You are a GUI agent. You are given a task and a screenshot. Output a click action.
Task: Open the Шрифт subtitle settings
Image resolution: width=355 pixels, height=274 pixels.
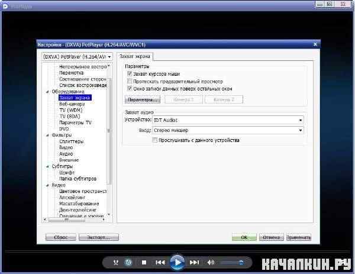pos(67,172)
